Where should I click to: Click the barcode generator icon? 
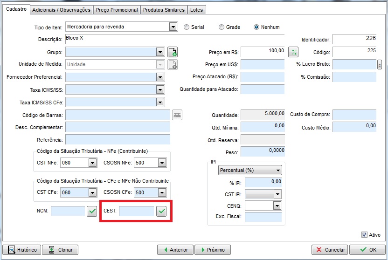177,115
